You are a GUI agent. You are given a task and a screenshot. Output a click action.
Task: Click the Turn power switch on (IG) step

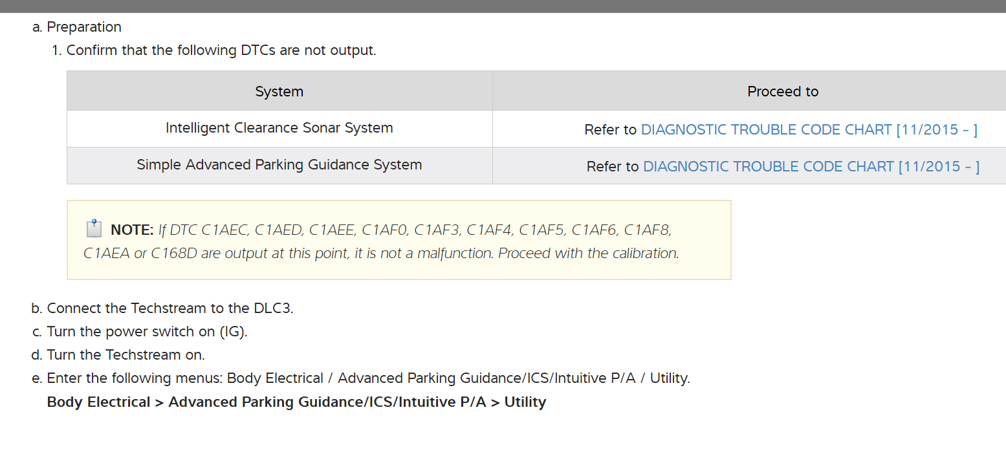147,332
